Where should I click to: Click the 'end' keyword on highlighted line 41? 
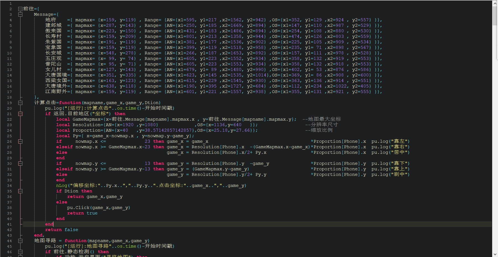click(x=49, y=224)
